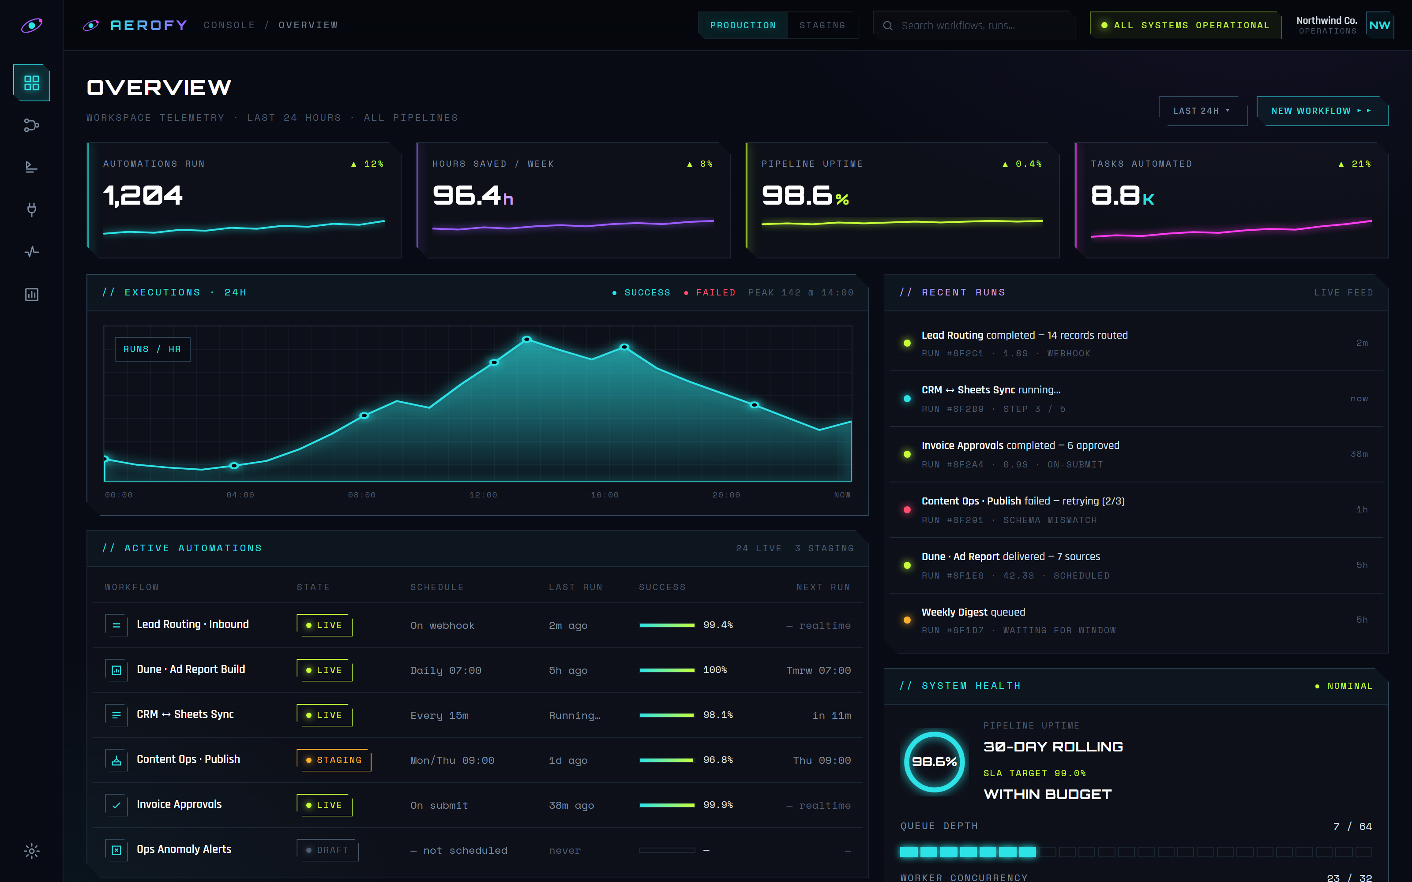Viewport: 1412px width, 882px height.
Task: Open the settings gear icon in sidebar
Action: tap(31, 851)
